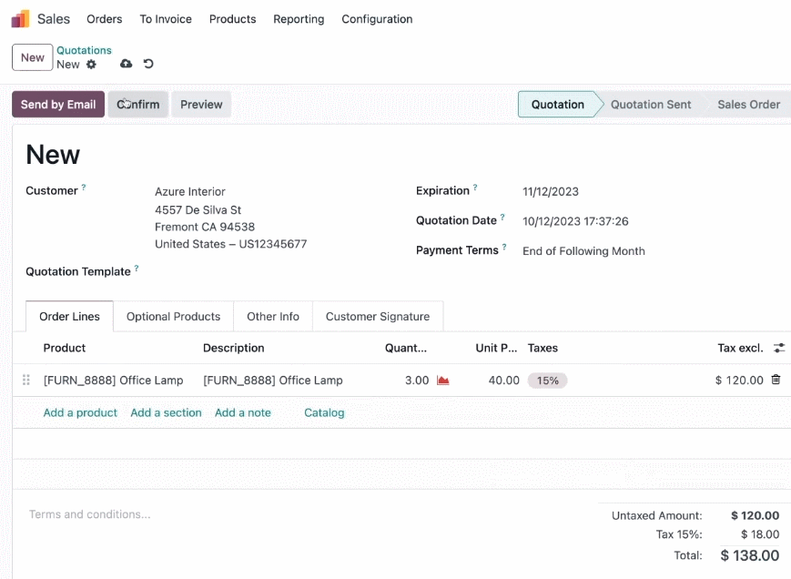The height and width of the screenshot is (579, 791).
Task: Click the Terms and conditions text area
Action: [x=89, y=514]
